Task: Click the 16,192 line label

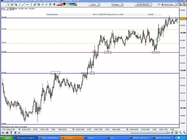Action: [x=4, y=73]
